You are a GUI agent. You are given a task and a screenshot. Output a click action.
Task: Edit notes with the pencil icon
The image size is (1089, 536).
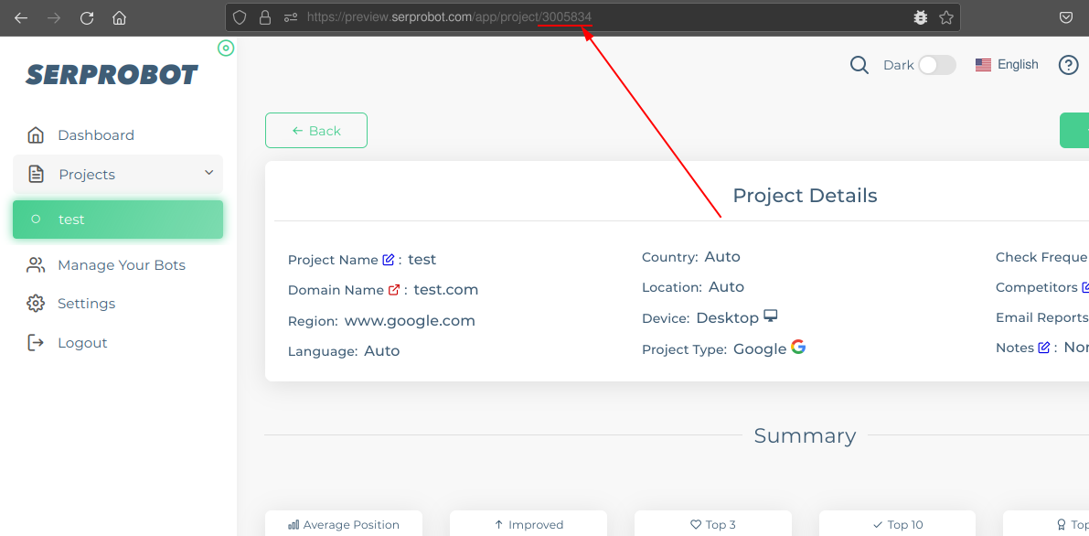[1043, 348]
